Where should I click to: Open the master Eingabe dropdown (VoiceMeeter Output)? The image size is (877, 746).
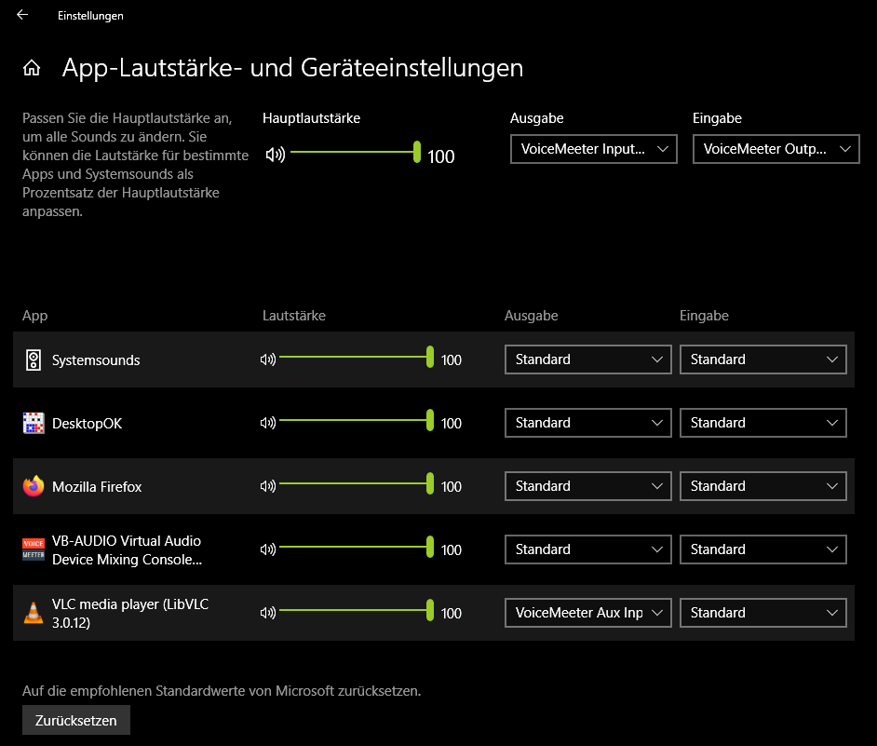point(776,149)
